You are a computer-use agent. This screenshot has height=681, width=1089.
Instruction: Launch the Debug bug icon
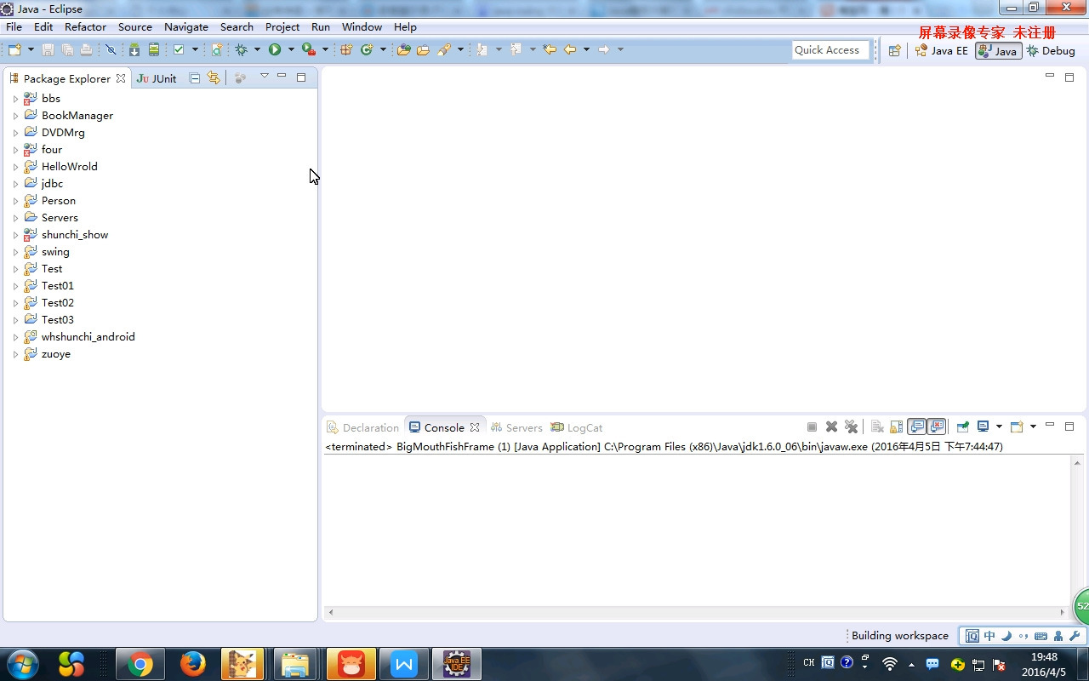pos(242,50)
